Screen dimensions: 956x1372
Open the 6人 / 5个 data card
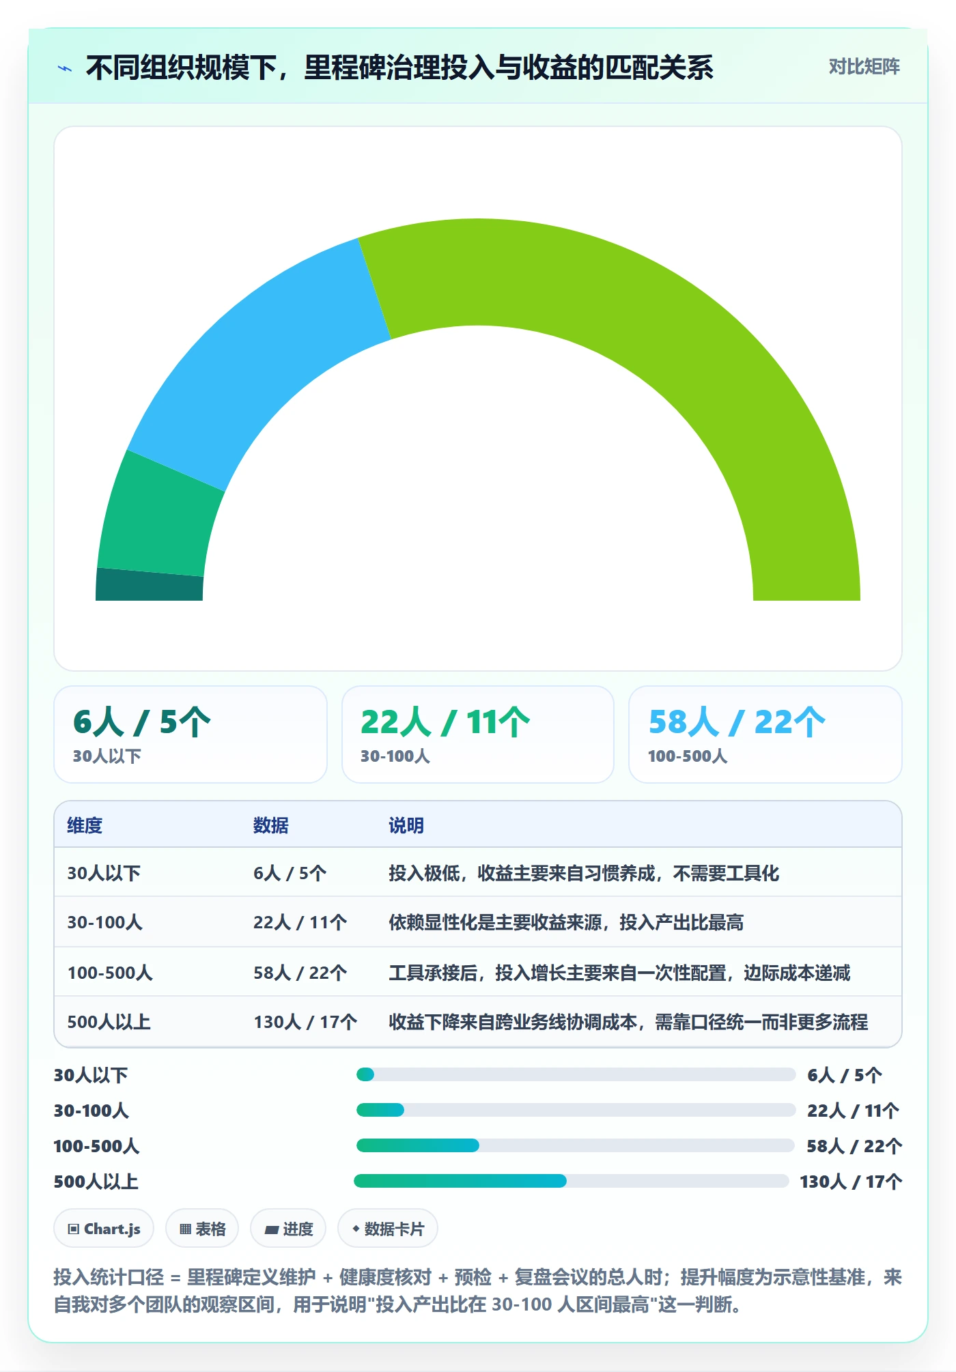191,734
